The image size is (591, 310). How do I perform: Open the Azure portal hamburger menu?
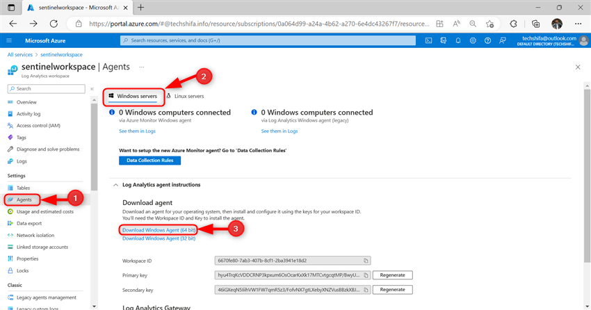tap(9, 40)
